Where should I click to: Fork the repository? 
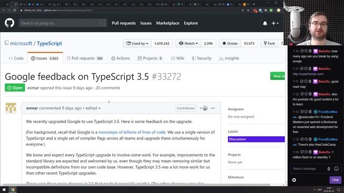[x=269, y=43]
